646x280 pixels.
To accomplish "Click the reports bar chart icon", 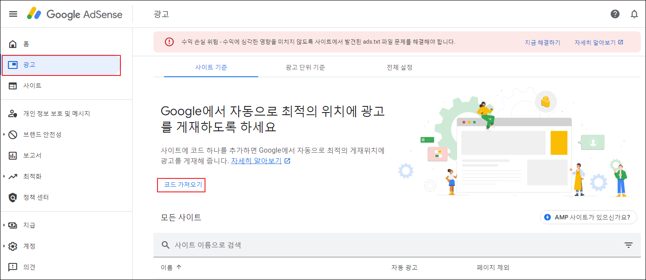I will [x=13, y=155].
